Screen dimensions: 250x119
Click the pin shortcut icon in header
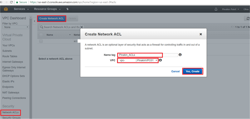(x=67, y=9)
